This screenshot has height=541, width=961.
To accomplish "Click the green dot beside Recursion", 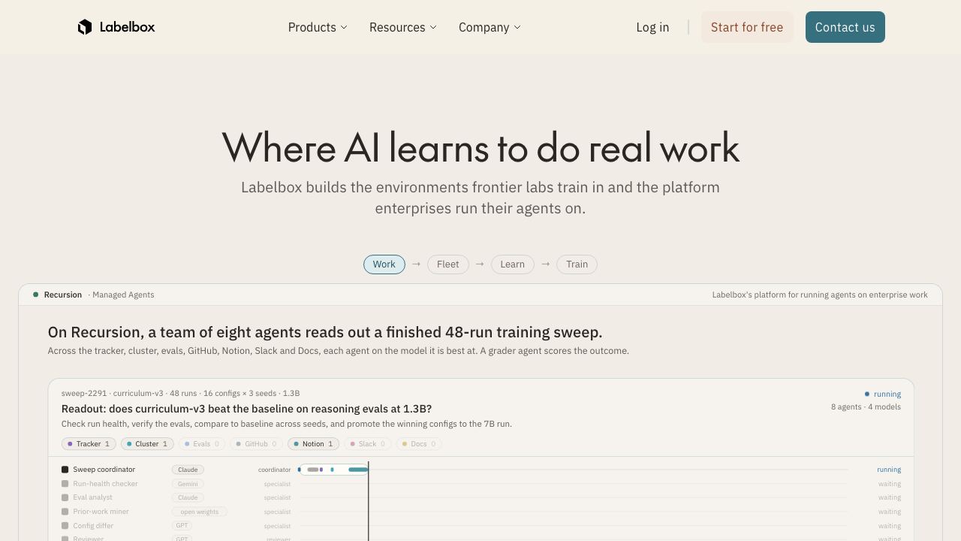I will (35, 295).
